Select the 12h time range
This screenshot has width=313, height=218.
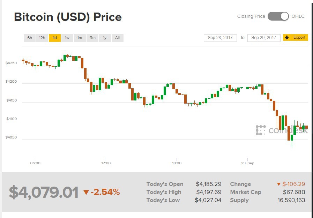pyautogui.click(x=42, y=38)
